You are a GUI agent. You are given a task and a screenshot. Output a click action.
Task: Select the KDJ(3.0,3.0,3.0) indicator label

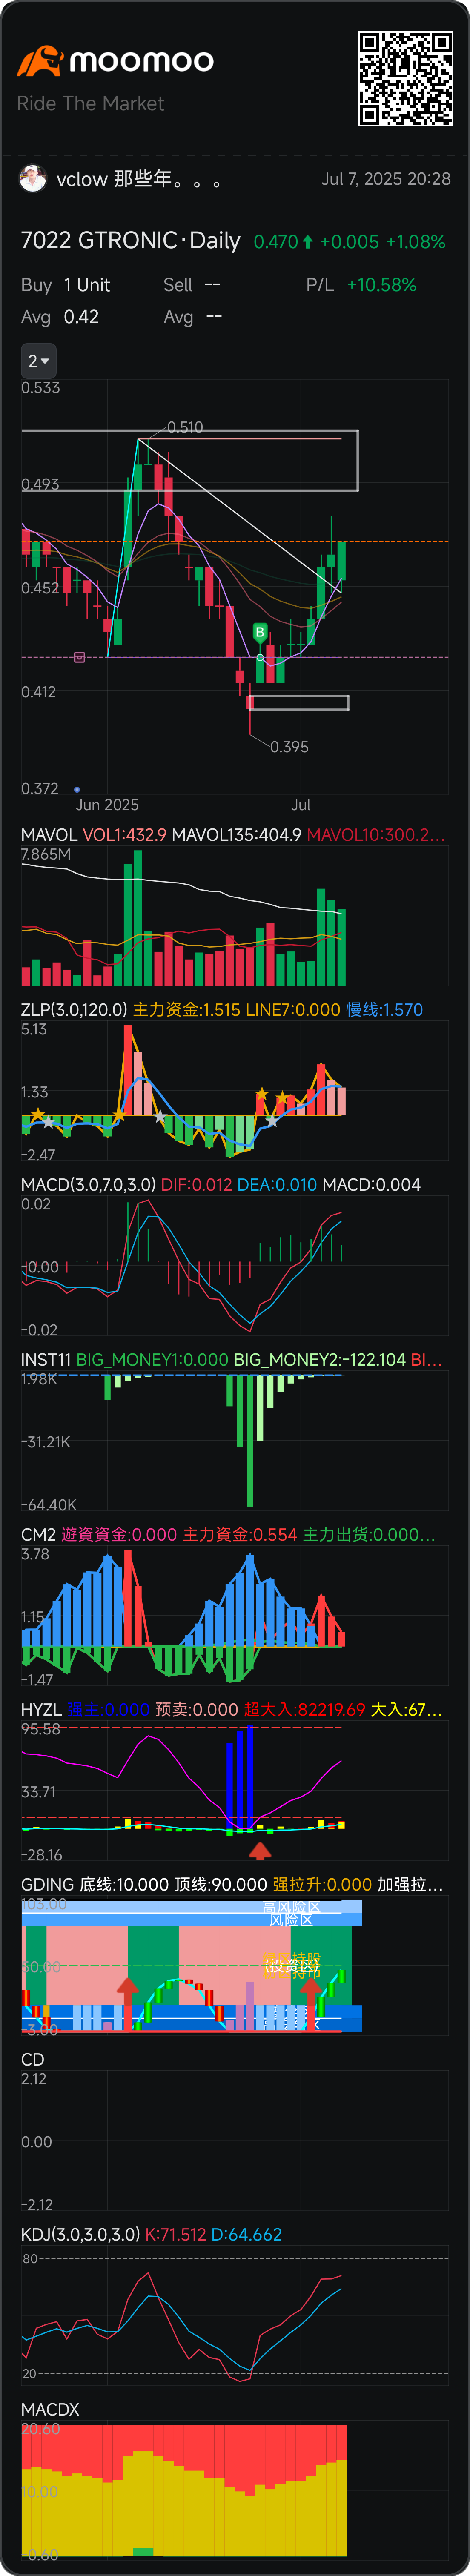pyautogui.click(x=80, y=2234)
